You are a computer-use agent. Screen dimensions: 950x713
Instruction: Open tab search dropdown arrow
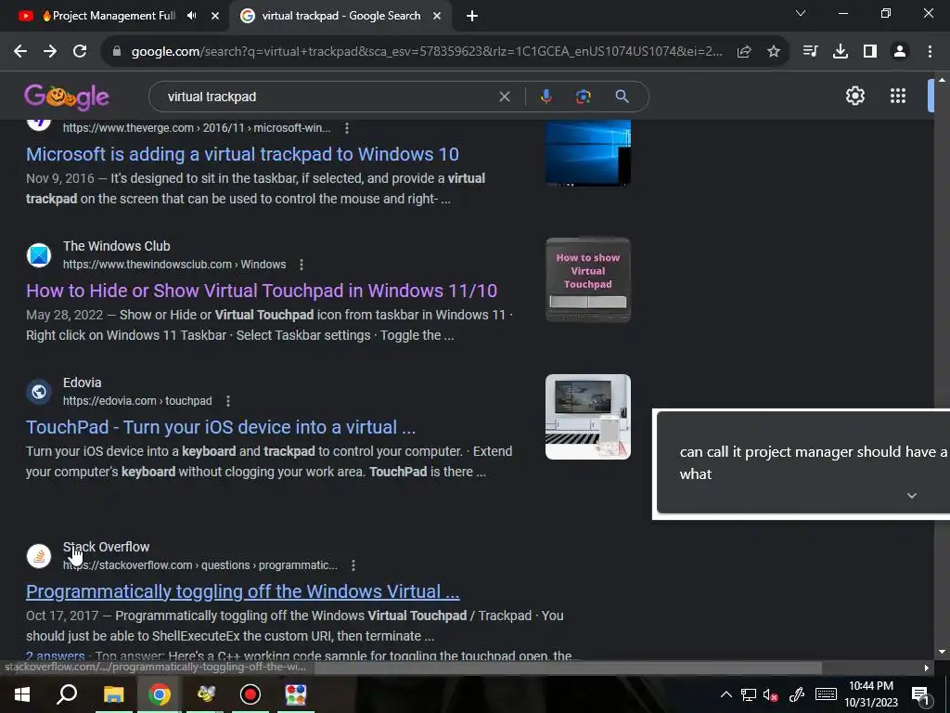click(801, 13)
